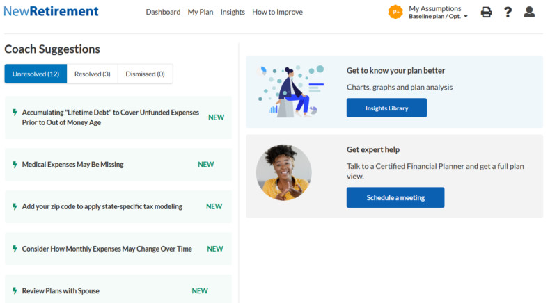Click lightning icon beside Medical Expenses suggestion
557x303 pixels.
15,165
